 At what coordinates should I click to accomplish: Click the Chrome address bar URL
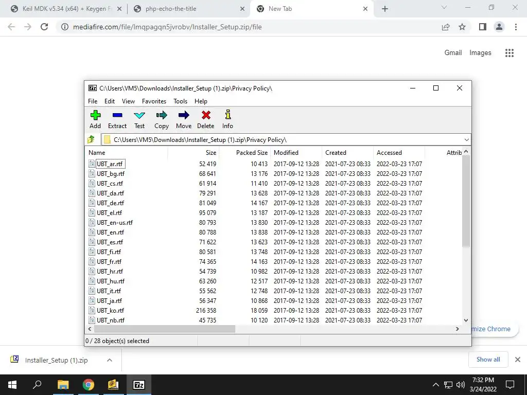167,27
